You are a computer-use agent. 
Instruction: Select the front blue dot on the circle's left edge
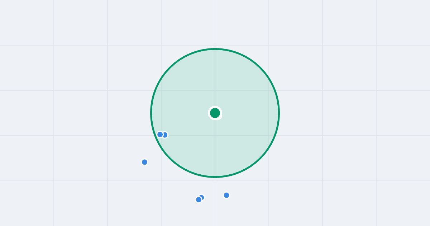[160, 135]
